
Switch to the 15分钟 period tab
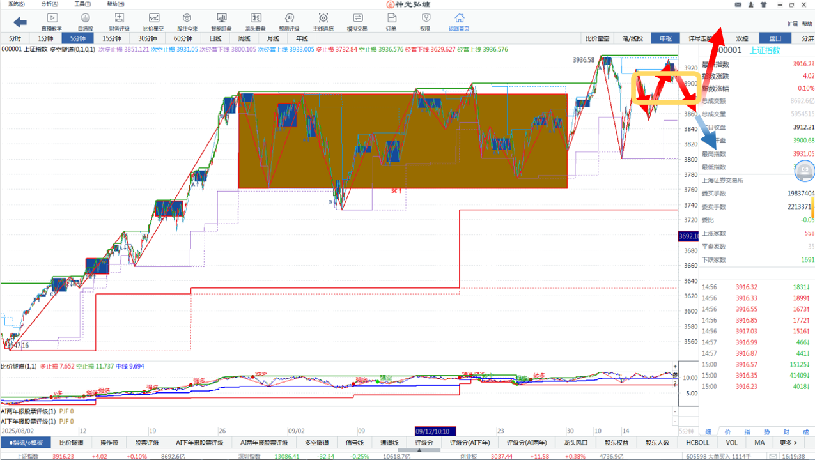pos(113,38)
